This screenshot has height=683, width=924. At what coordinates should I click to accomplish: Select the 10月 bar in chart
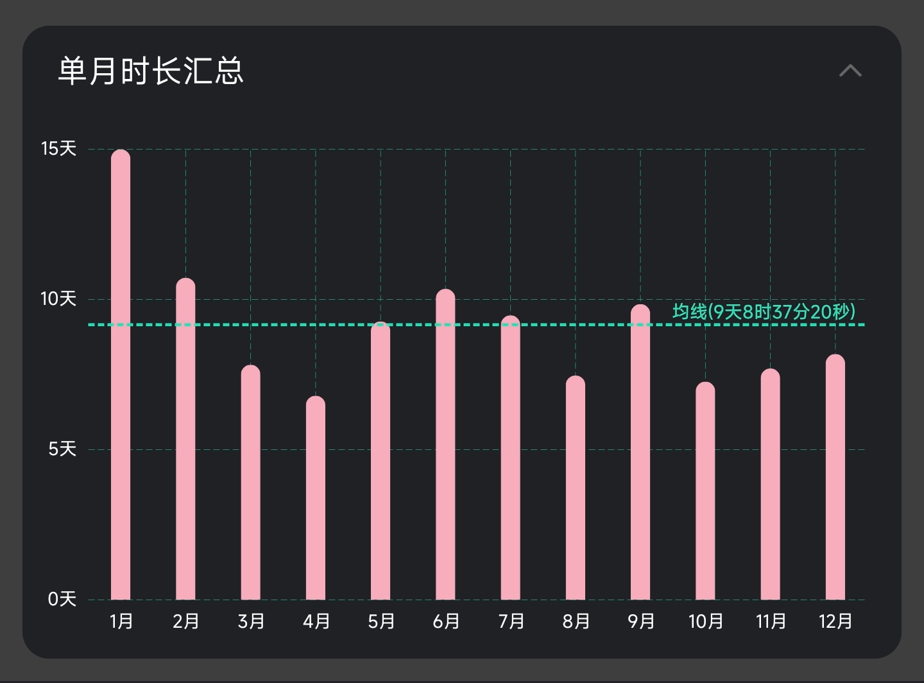click(x=705, y=491)
